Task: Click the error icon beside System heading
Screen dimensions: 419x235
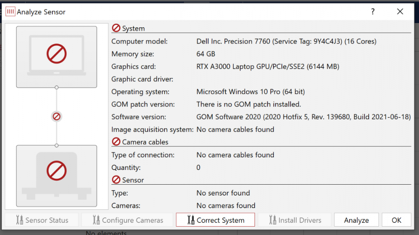Action: pyautogui.click(x=116, y=28)
